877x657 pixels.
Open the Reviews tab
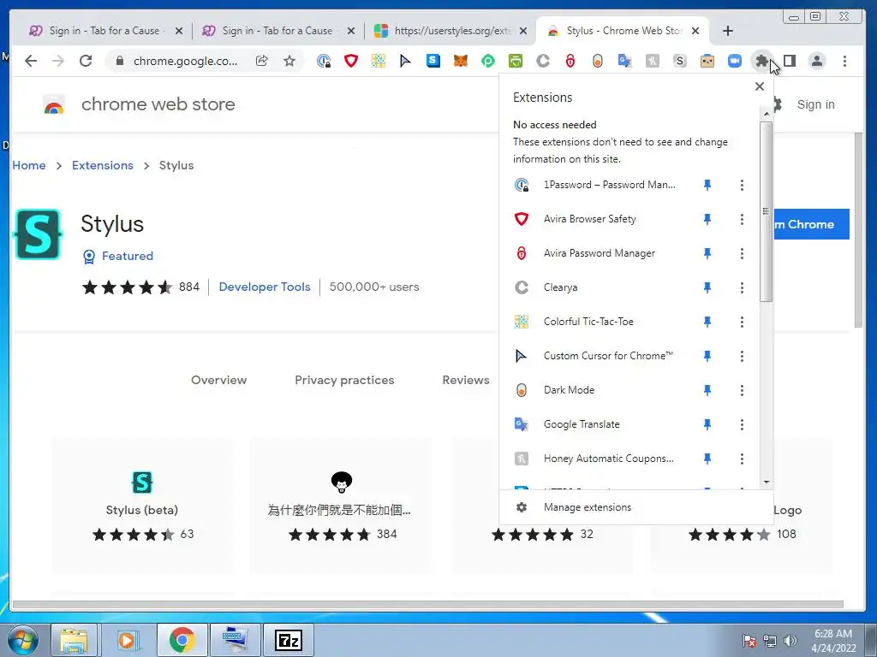[x=466, y=380]
